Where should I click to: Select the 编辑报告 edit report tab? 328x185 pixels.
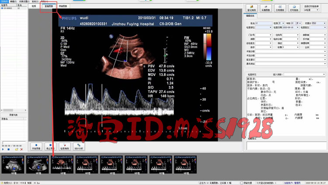point(251,16)
